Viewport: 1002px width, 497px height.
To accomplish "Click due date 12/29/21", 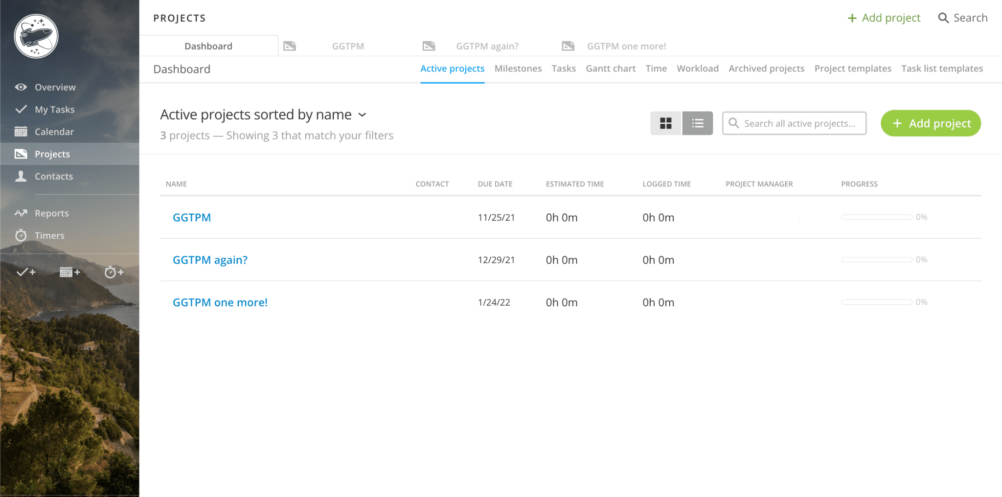I will pyautogui.click(x=496, y=260).
